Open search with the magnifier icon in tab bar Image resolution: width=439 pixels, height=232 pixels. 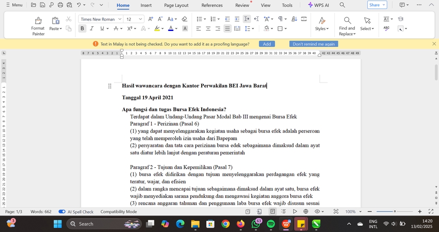(x=342, y=5)
